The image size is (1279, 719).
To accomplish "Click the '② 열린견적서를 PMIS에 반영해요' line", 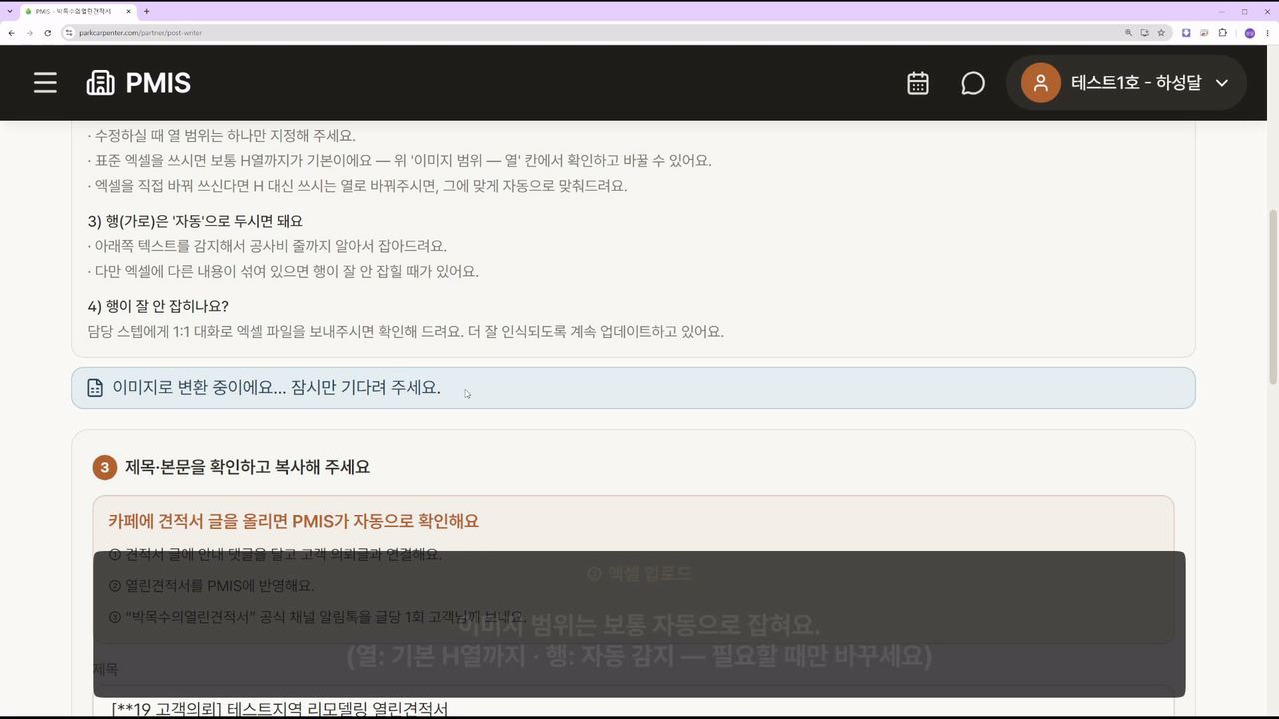I will (211, 586).
